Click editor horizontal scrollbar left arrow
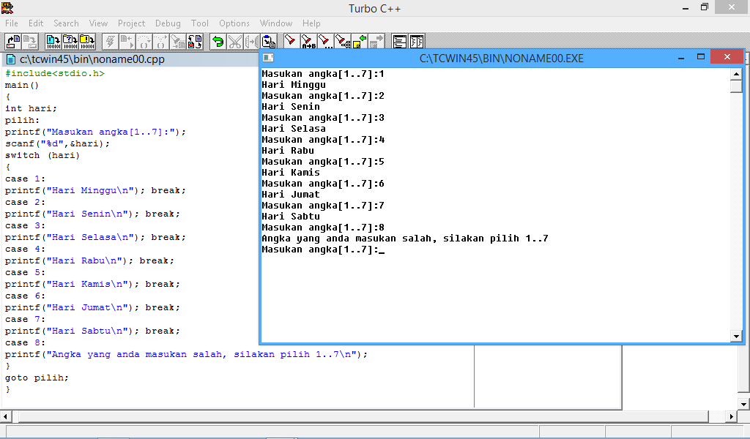750x439 pixels. tap(5, 416)
